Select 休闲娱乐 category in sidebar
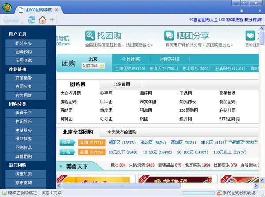The image size is (265, 197). tap(26, 121)
